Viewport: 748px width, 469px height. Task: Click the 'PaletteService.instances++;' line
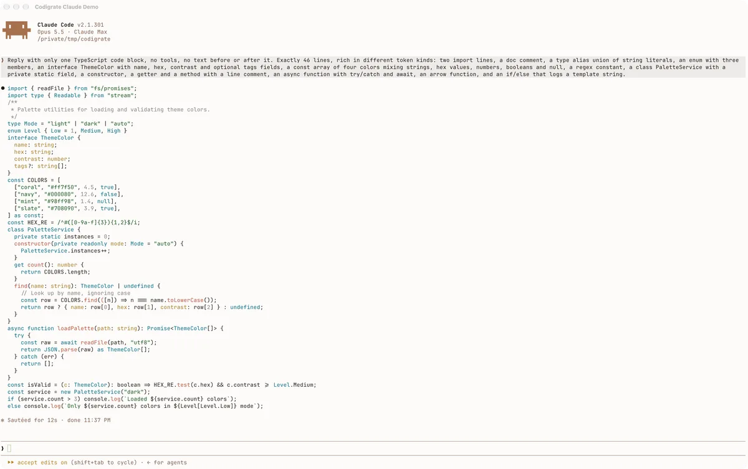point(64,250)
